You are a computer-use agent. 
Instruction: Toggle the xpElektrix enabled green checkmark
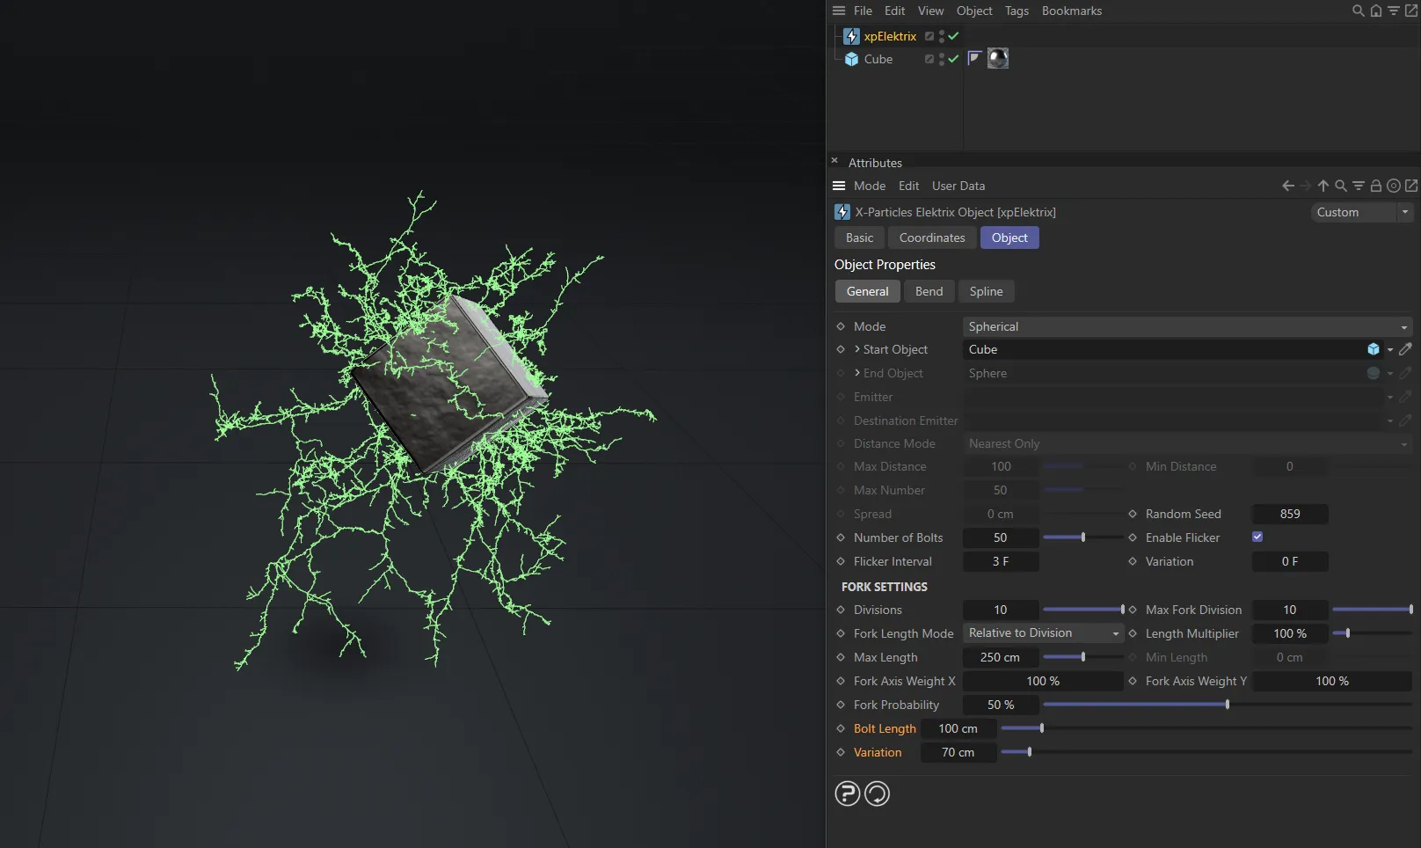click(x=953, y=36)
